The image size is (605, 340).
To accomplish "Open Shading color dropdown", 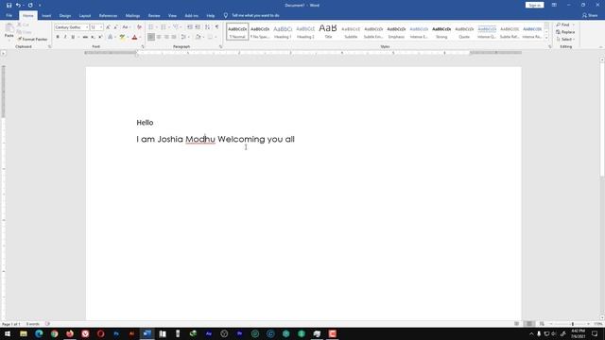I will point(203,37).
